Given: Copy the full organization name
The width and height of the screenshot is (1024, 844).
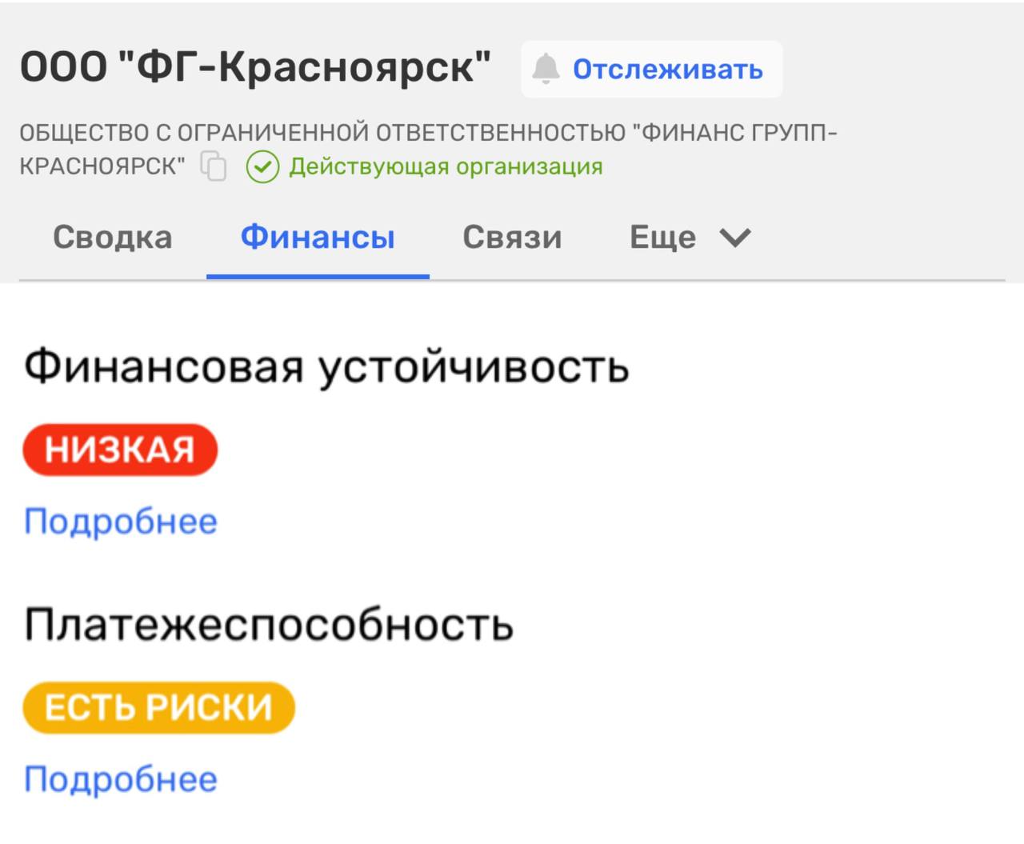Looking at the screenshot, I should pos(214,166).
